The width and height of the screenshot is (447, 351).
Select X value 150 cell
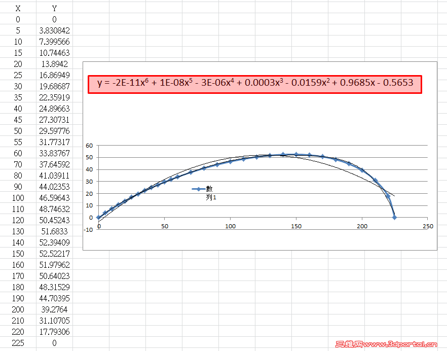tap(18, 254)
